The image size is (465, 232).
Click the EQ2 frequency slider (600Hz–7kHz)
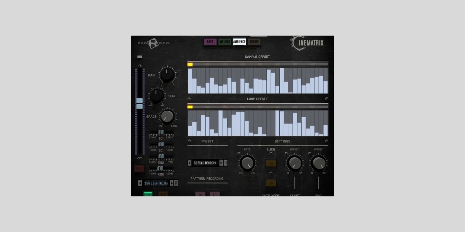[161, 156]
